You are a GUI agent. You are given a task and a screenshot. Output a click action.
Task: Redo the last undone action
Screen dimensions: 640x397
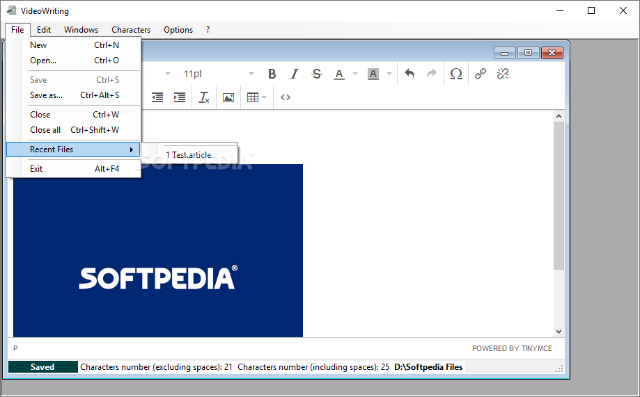(432, 74)
